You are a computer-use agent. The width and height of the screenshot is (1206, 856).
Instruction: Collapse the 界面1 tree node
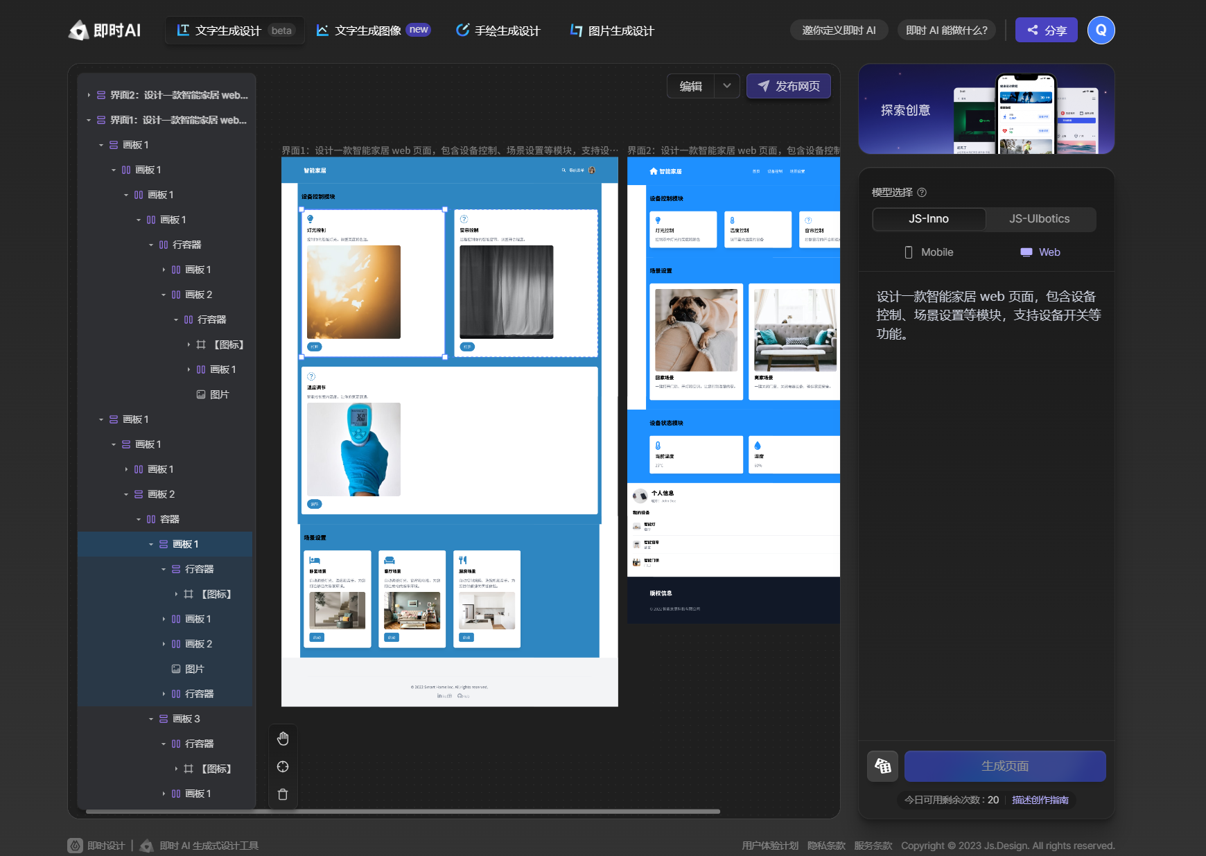[89, 120]
